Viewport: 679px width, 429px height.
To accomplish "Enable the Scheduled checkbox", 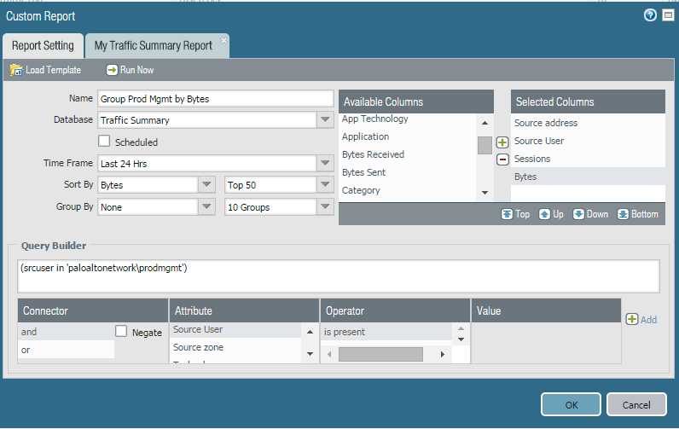I will pyautogui.click(x=105, y=142).
